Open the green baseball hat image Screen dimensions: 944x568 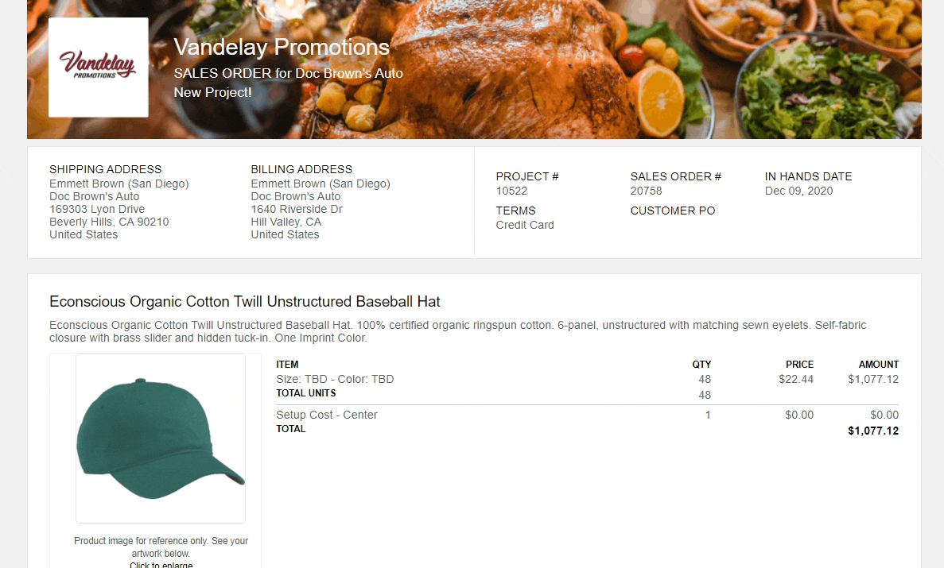coord(161,438)
